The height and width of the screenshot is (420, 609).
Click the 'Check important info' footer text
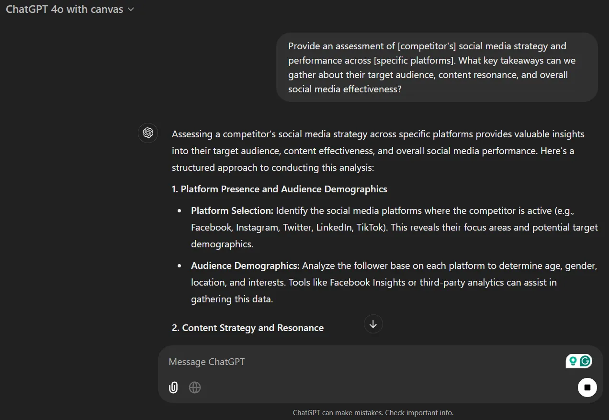pyautogui.click(x=419, y=412)
